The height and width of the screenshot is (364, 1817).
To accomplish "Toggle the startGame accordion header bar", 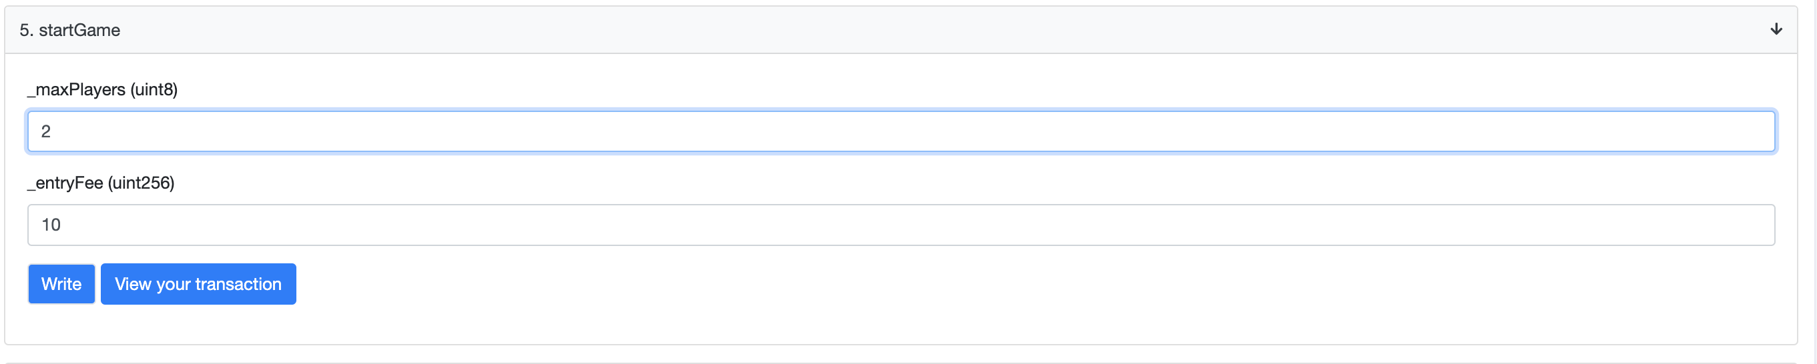I will 900,30.
